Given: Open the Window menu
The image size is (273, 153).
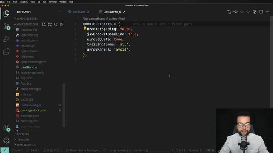Looking at the screenshot, I should pyautogui.click(x=63, y=2).
